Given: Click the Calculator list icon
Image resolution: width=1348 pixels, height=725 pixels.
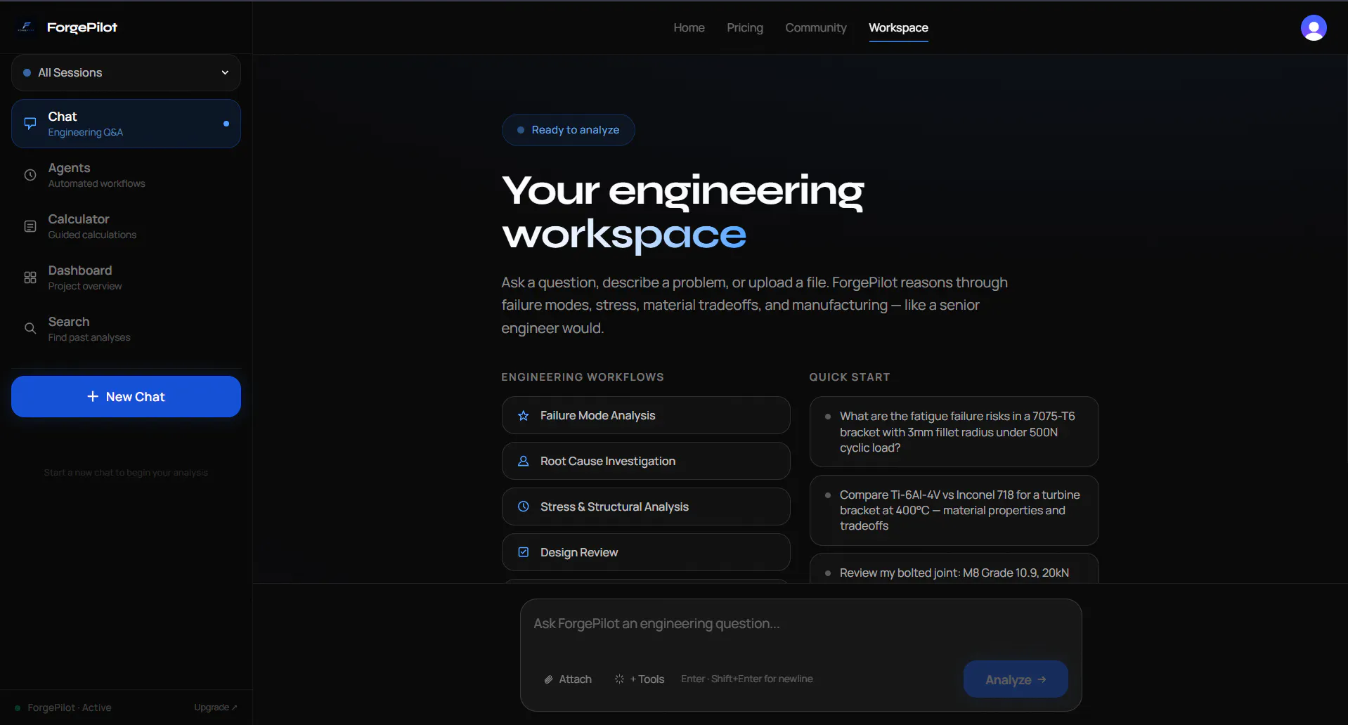Looking at the screenshot, I should (x=30, y=226).
